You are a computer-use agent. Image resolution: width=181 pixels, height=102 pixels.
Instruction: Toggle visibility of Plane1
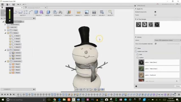point(10,64)
